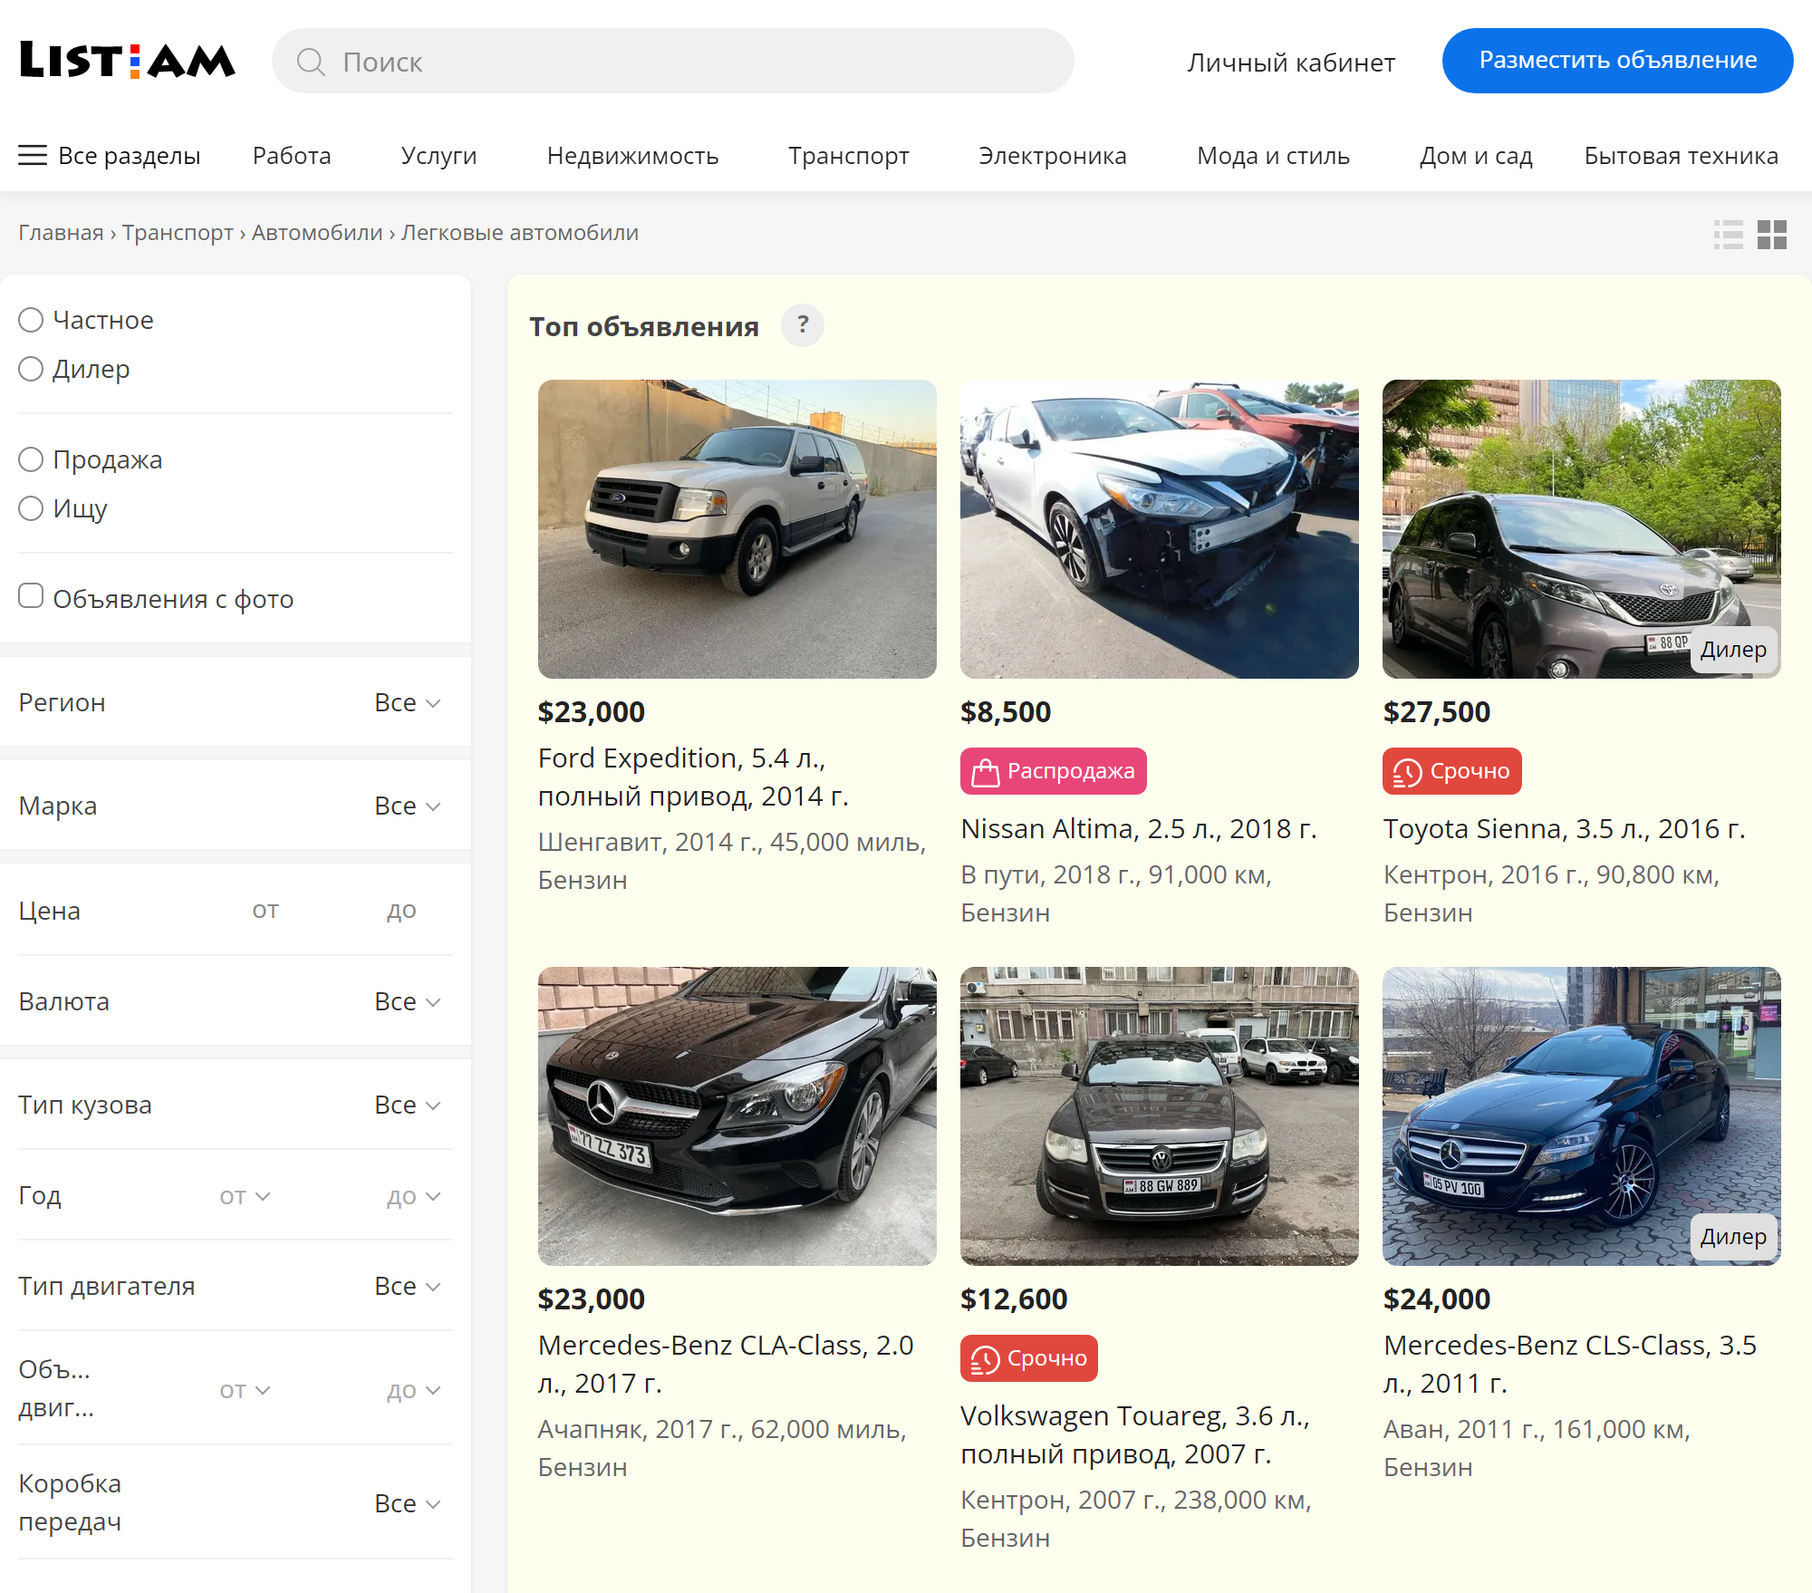Click the $12,600 price
This screenshot has height=1593, width=1812.
[x=1014, y=1299]
